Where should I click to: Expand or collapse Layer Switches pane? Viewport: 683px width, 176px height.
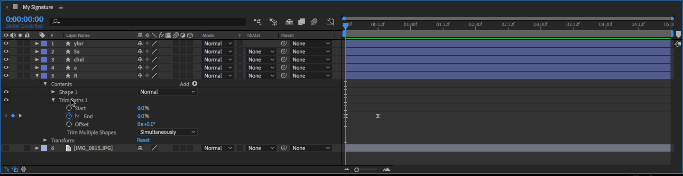pyautogui.click(x=7, y=169)
